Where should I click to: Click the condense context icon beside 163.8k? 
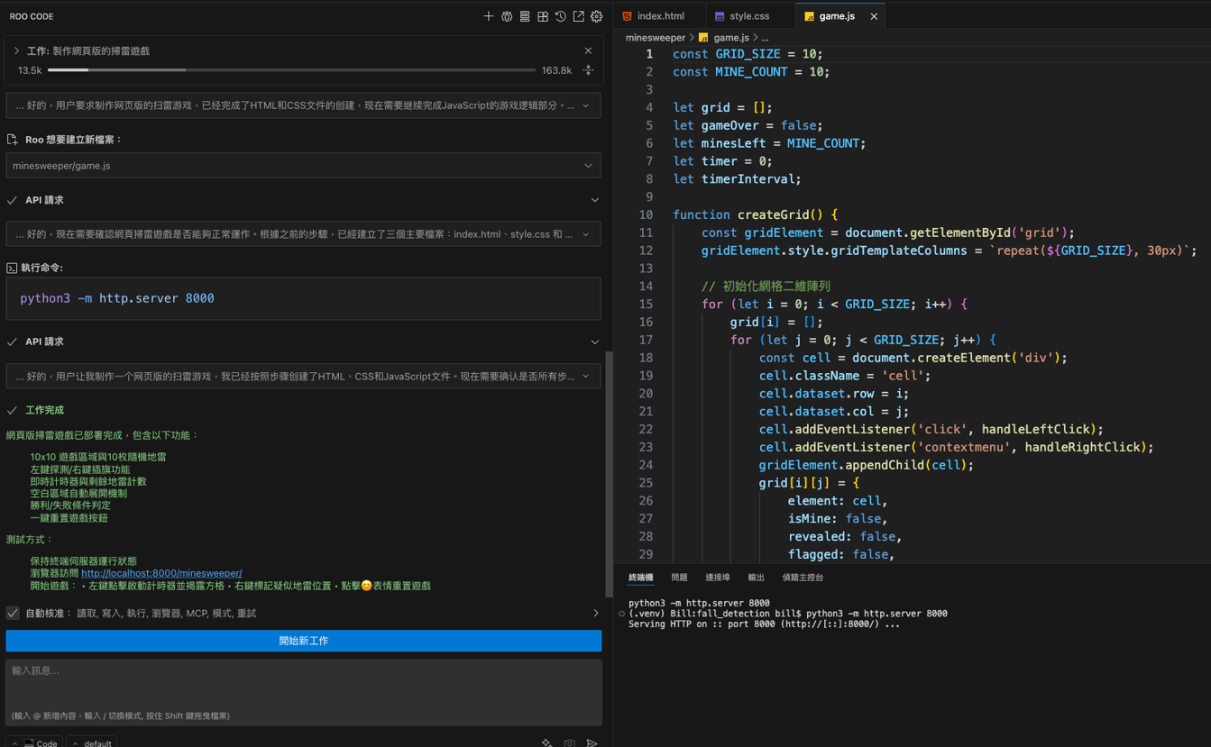click(x=588, y=70)
